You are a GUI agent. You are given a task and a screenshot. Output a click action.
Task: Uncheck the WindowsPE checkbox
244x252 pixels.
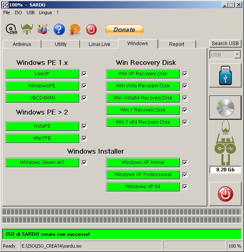pos(84,86)
